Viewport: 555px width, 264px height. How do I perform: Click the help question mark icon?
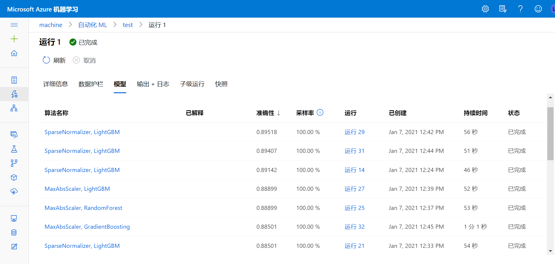click(x=520, y=9)
